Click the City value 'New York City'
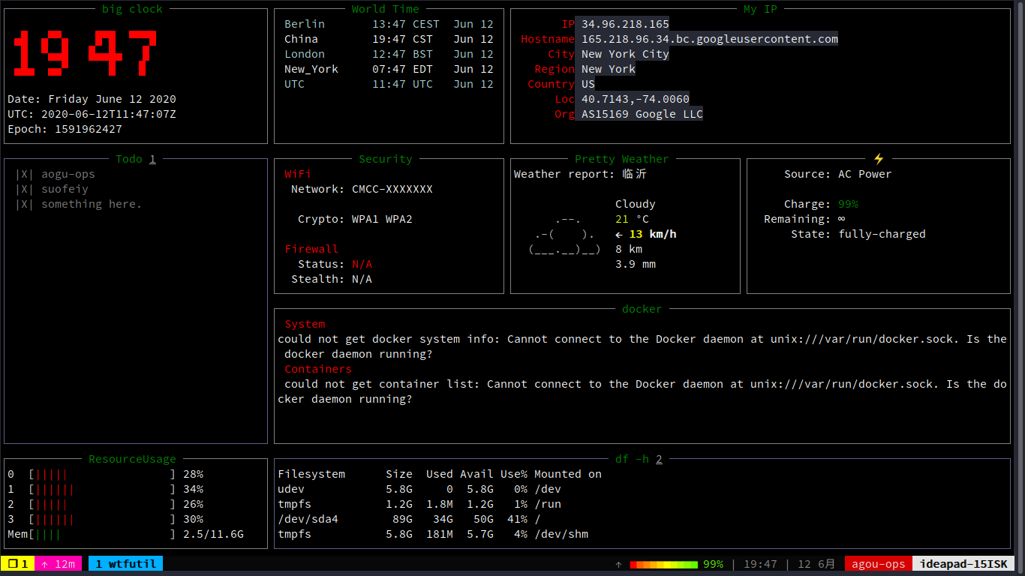 tap(625, 54)
